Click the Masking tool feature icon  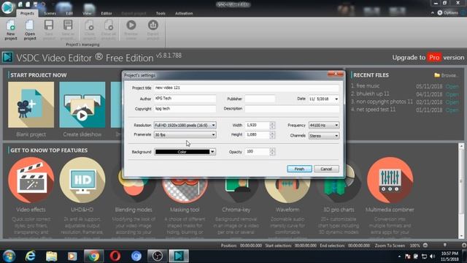tap(185, 190)
